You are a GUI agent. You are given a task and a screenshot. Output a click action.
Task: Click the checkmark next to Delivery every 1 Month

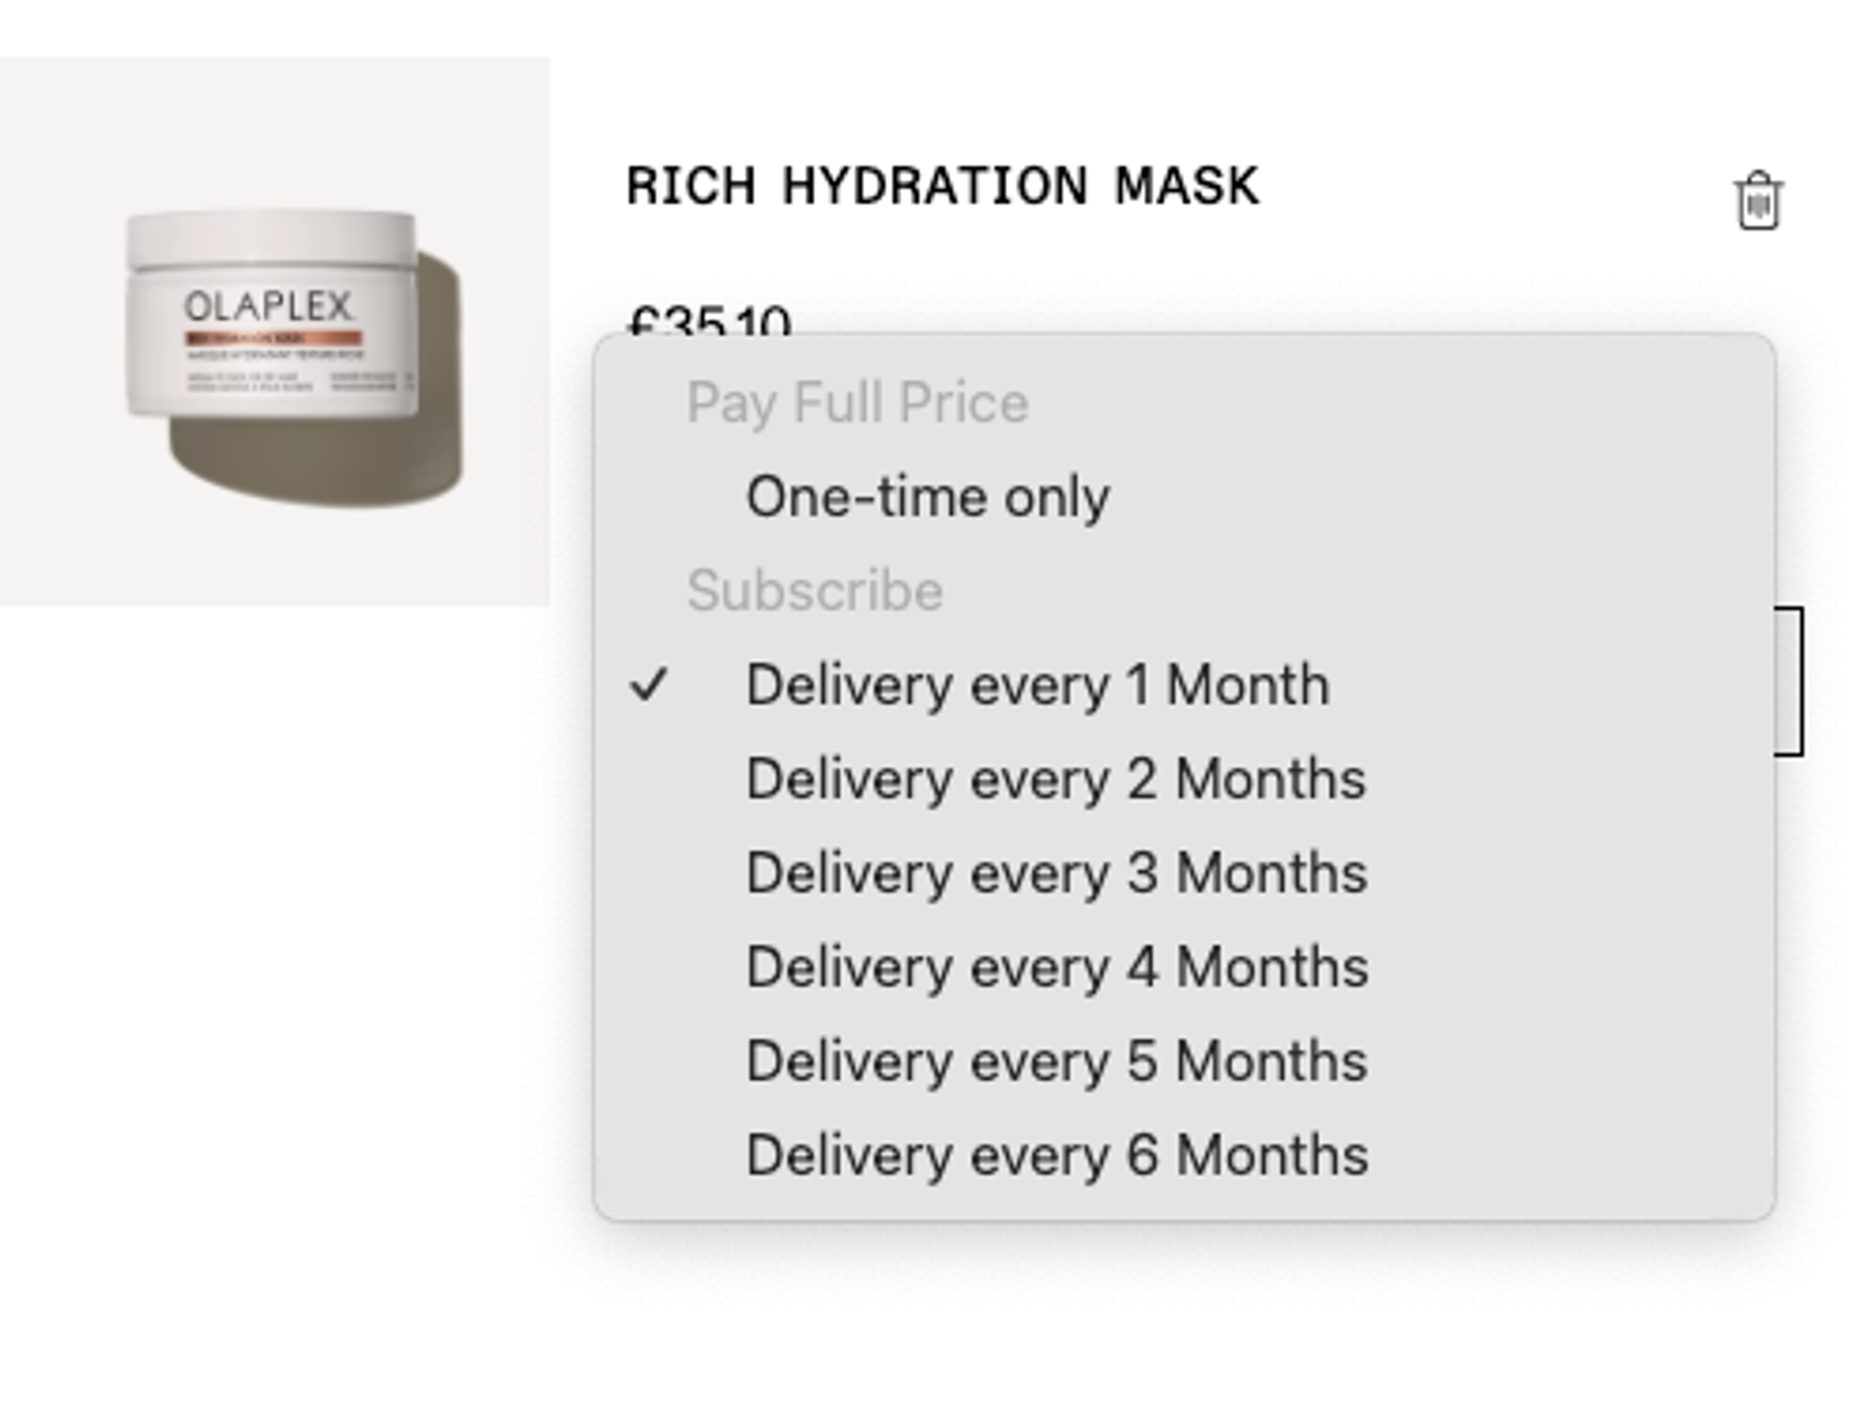(654, 684)
